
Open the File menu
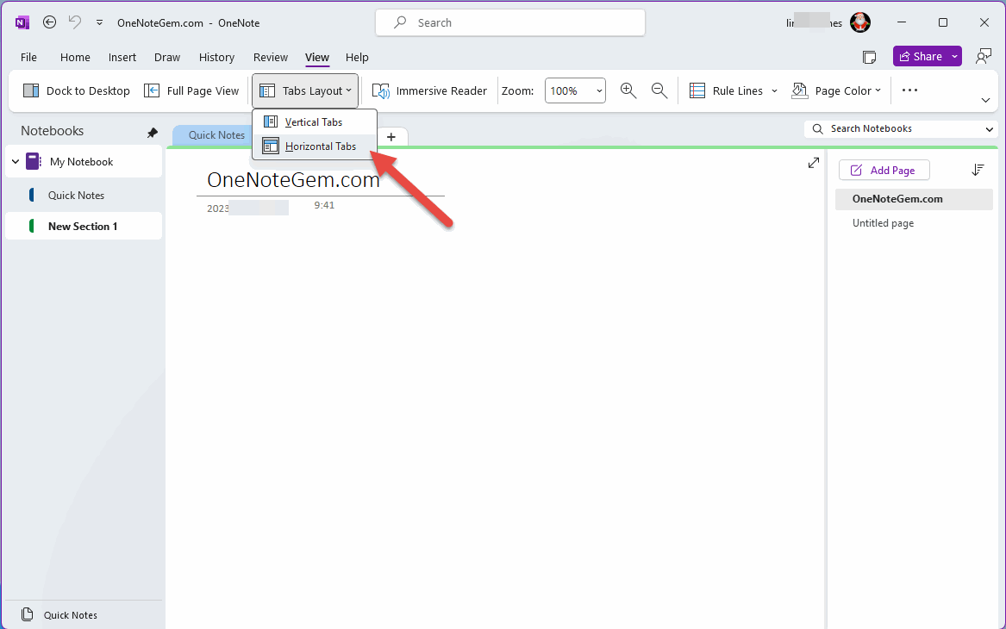click(x=28, y=57)
